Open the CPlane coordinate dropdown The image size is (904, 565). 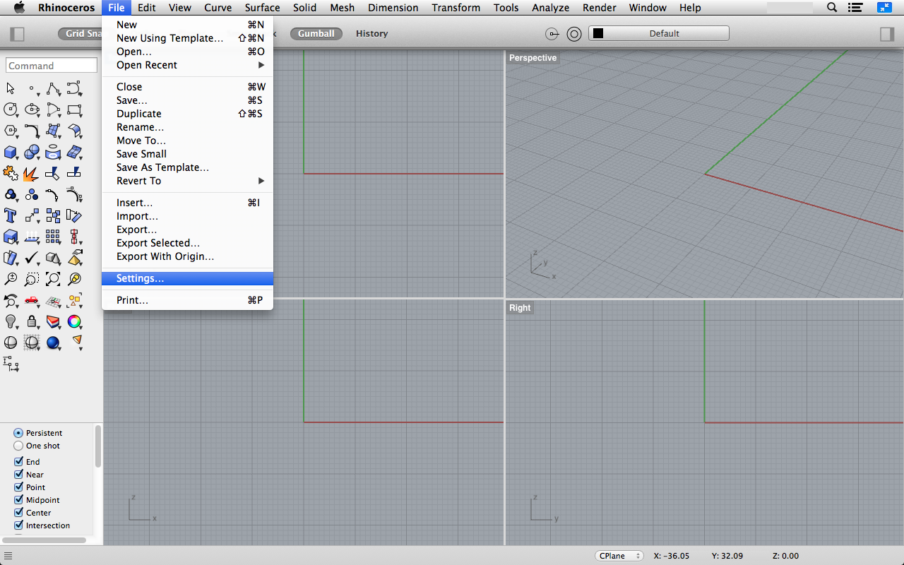[x=619, y=556]
